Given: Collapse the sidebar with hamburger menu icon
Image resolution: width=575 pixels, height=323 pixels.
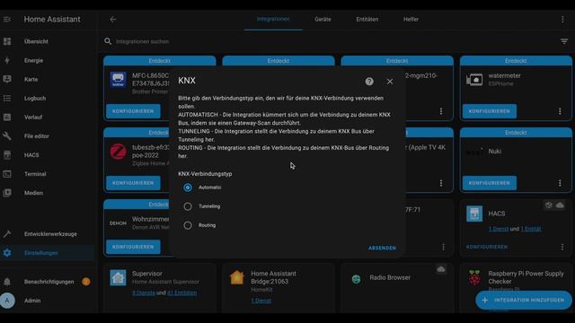Looking at the screenshot, I should [7, 19].
